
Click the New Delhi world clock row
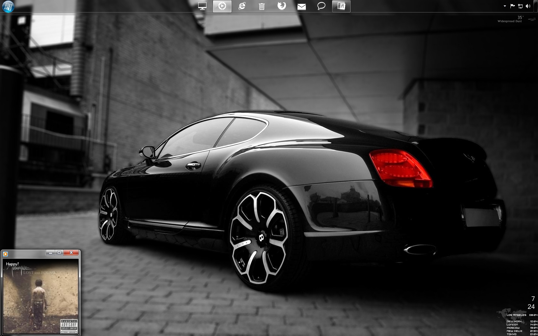click(x=522, y=331)
